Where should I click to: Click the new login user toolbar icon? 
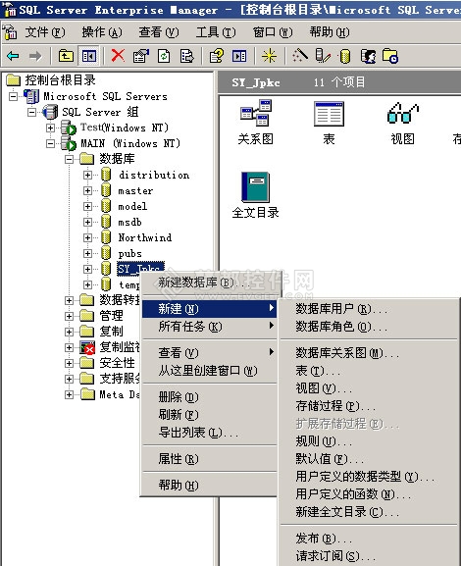[368, 56]
